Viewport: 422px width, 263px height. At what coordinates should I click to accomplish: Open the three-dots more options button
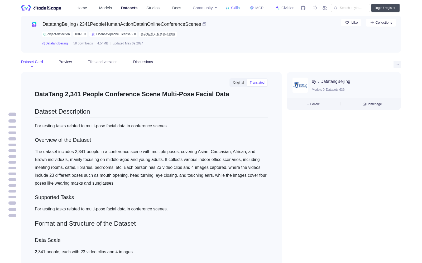click(397, 64)
